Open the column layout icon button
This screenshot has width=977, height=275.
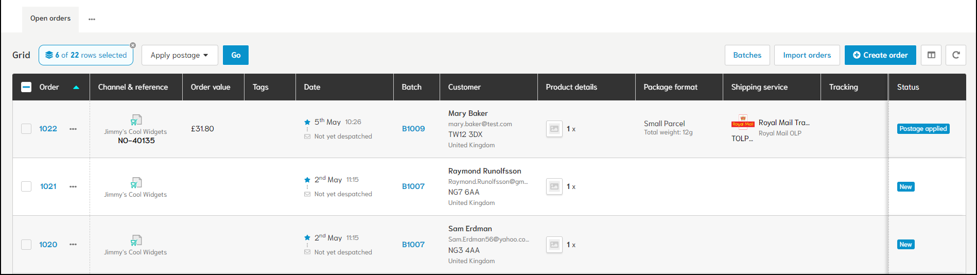pyautogui.click(x=931, y=55)
